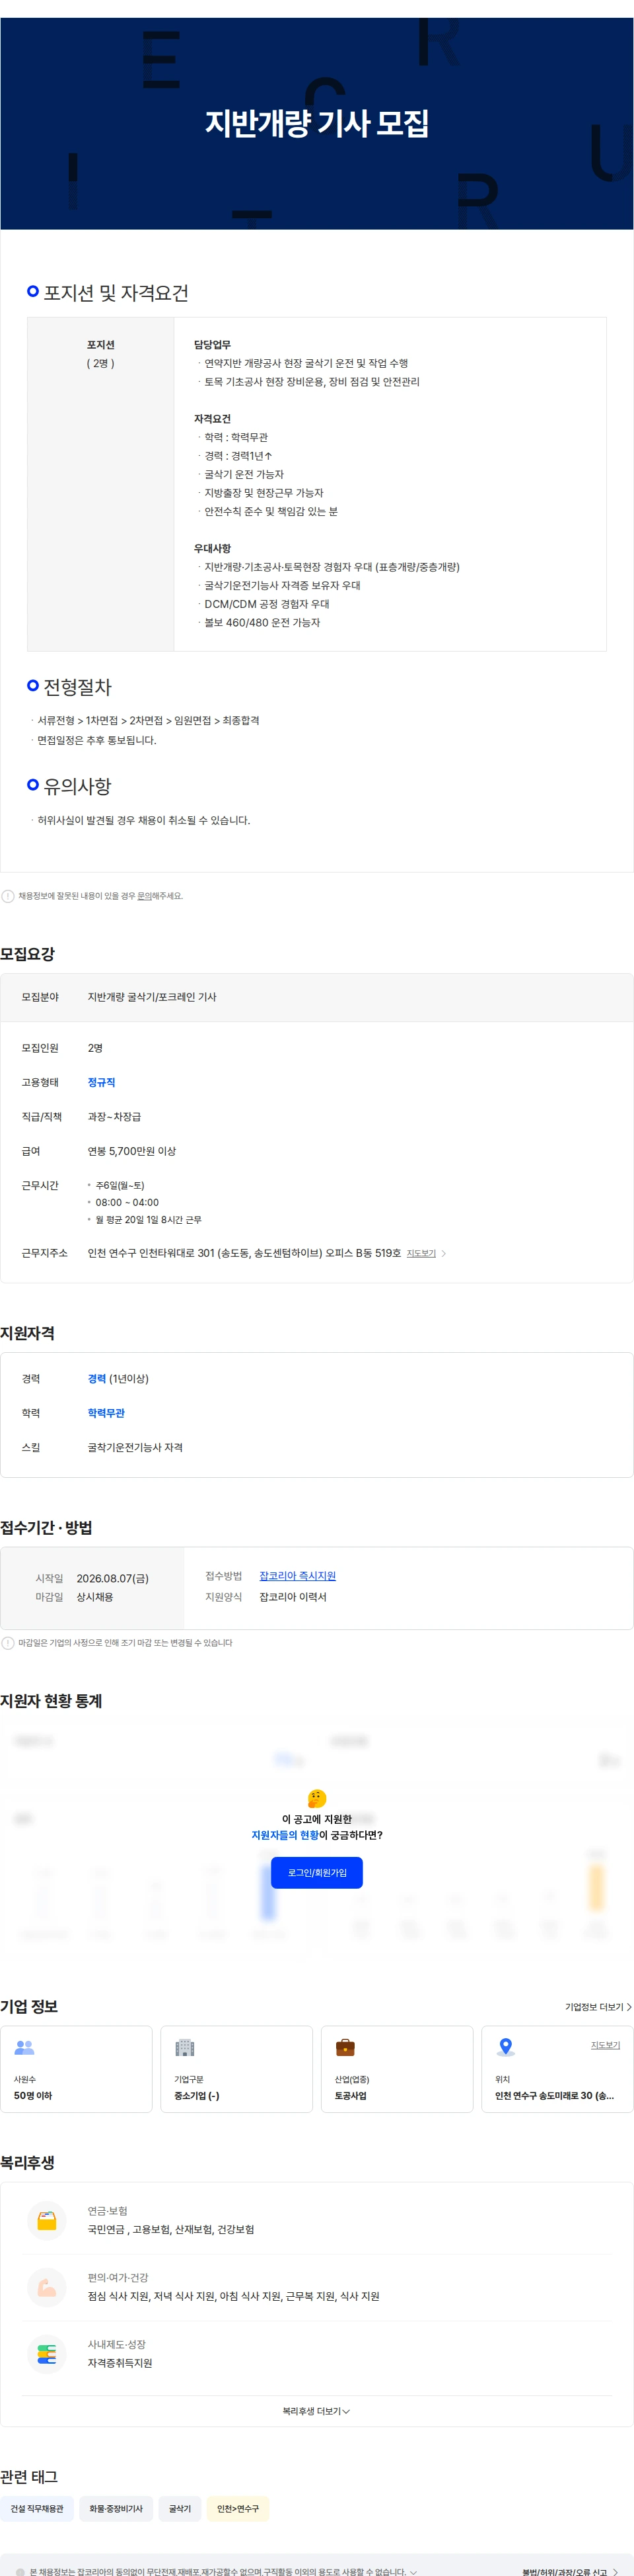Click the 사원수 people icon
Viewport: 634px width, 2576px height.
[24, 2047]
